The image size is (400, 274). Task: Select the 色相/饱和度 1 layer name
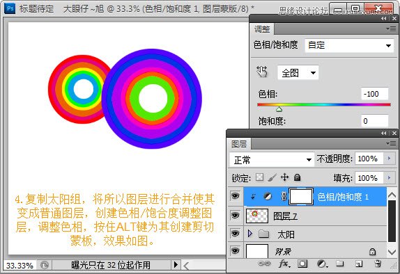point(343,197)
